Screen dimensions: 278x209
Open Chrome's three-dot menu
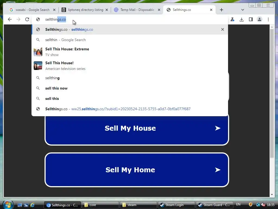coord(268,19)
